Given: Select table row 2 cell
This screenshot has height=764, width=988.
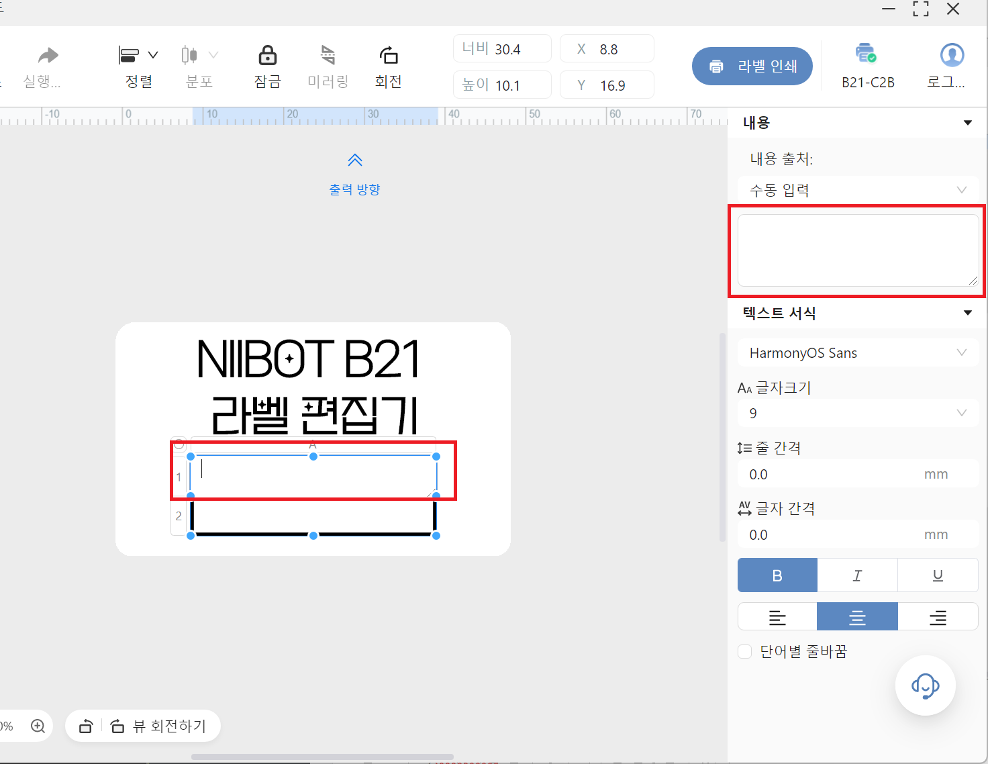Looking at the screenshot, I should (313, 516).
